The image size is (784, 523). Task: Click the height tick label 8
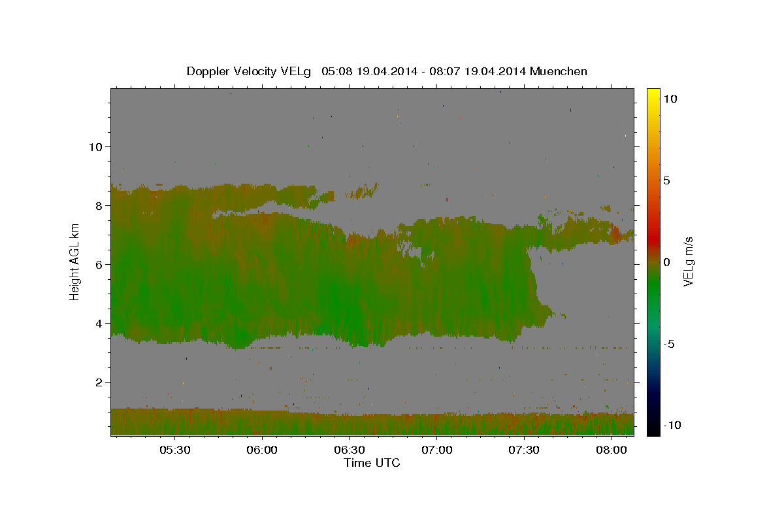[99, 205]
